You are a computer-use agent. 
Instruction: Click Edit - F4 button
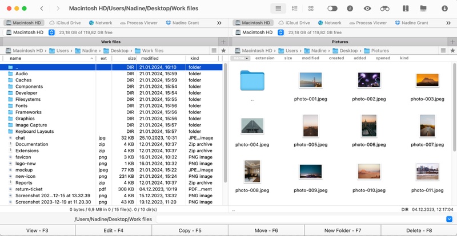point(114,230)
